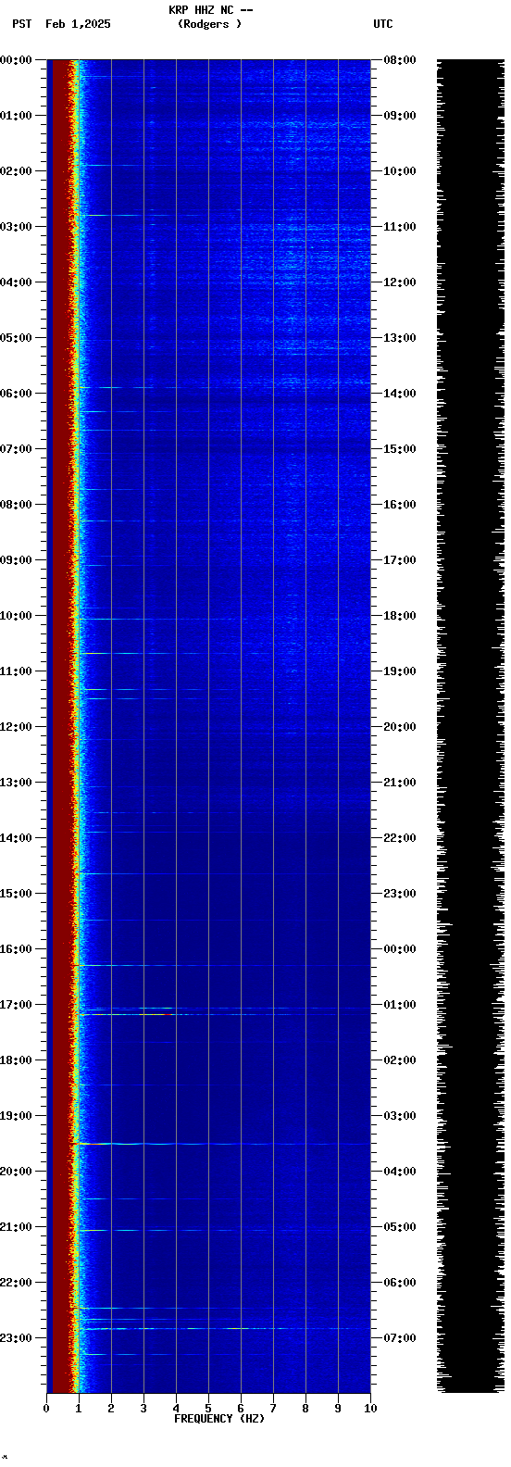Click the PST 06:00 time tick label

17,394
